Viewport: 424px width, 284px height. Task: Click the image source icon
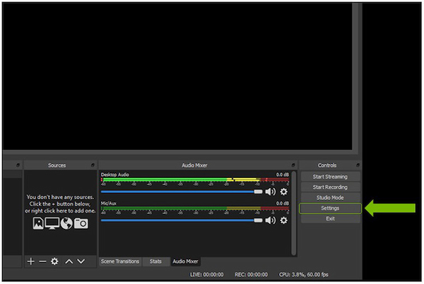click(x=38, y=223)
